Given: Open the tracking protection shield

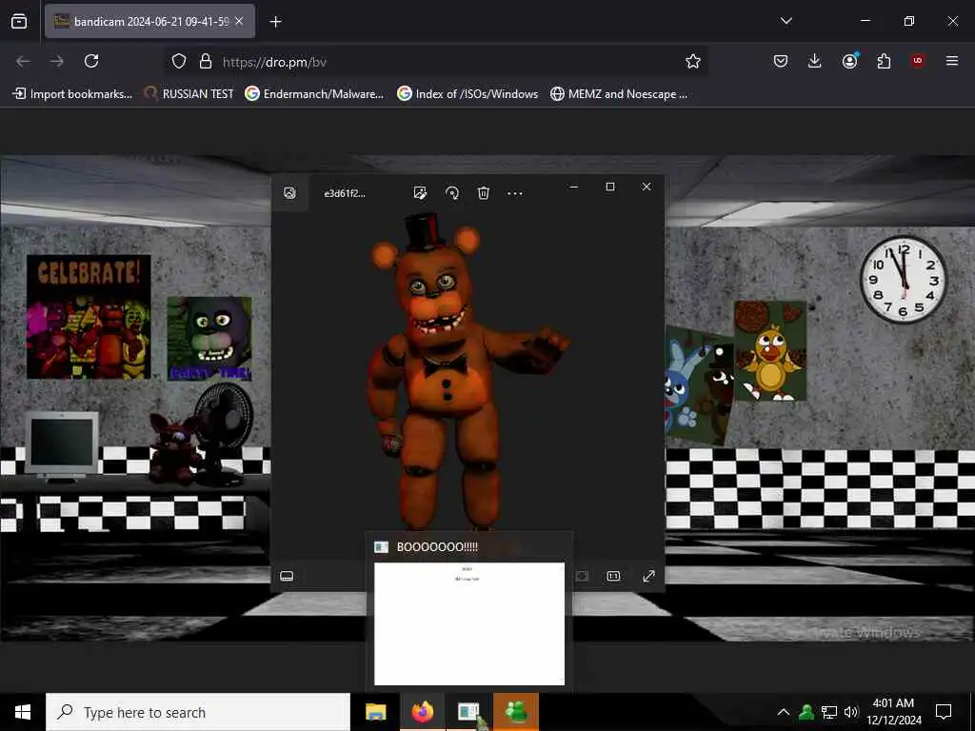Looking at the screenshot, I should coord(179,61).
